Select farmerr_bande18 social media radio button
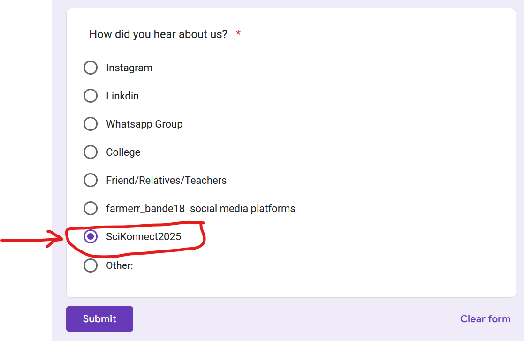524x341 pixels. 91,208
